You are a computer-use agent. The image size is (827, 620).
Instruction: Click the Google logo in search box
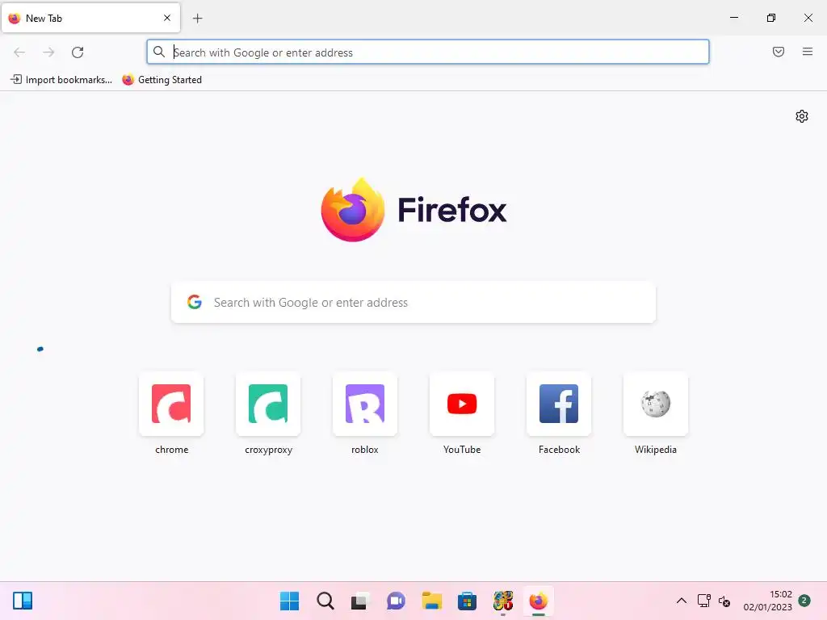(x=195, y=302)
